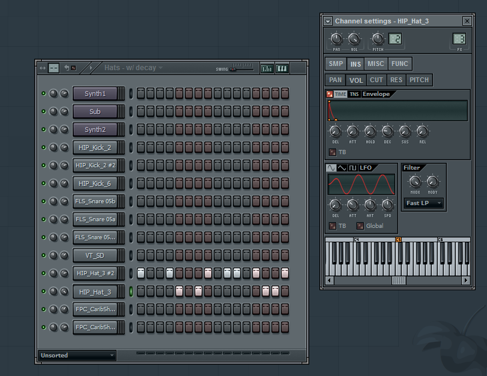Toggle LFO TB checkbox
Screen dimensions: 487x376
click(x=332, y=226)
